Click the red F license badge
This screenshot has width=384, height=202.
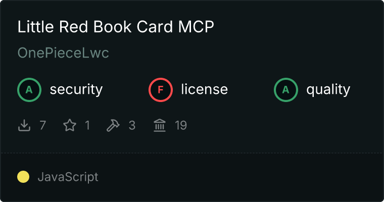pos(161,90)
